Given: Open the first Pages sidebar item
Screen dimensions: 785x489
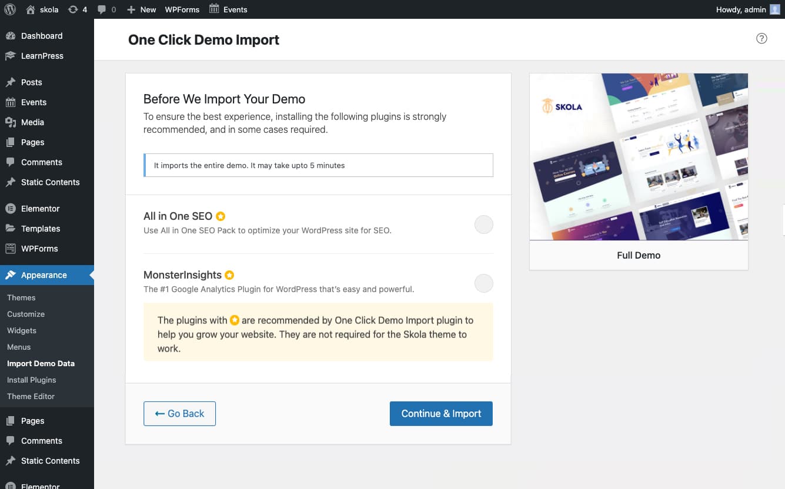Looking at the screenshot, I should click(x=47, y=142).
